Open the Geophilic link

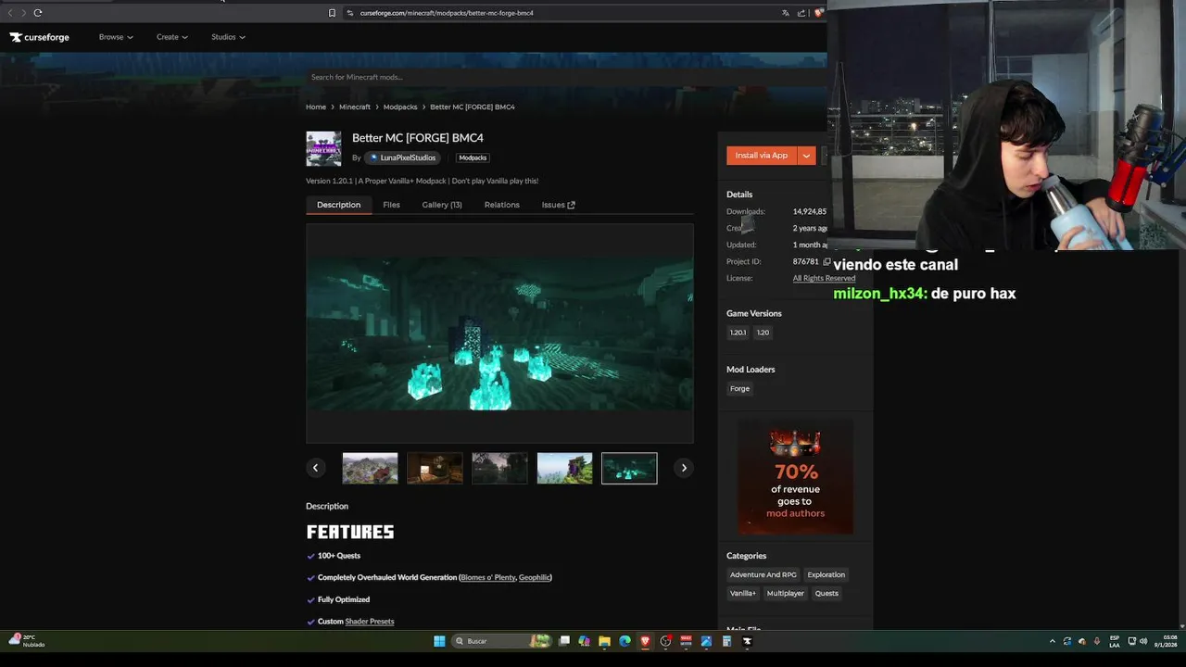pyautogui.click(x=535, y=577)
